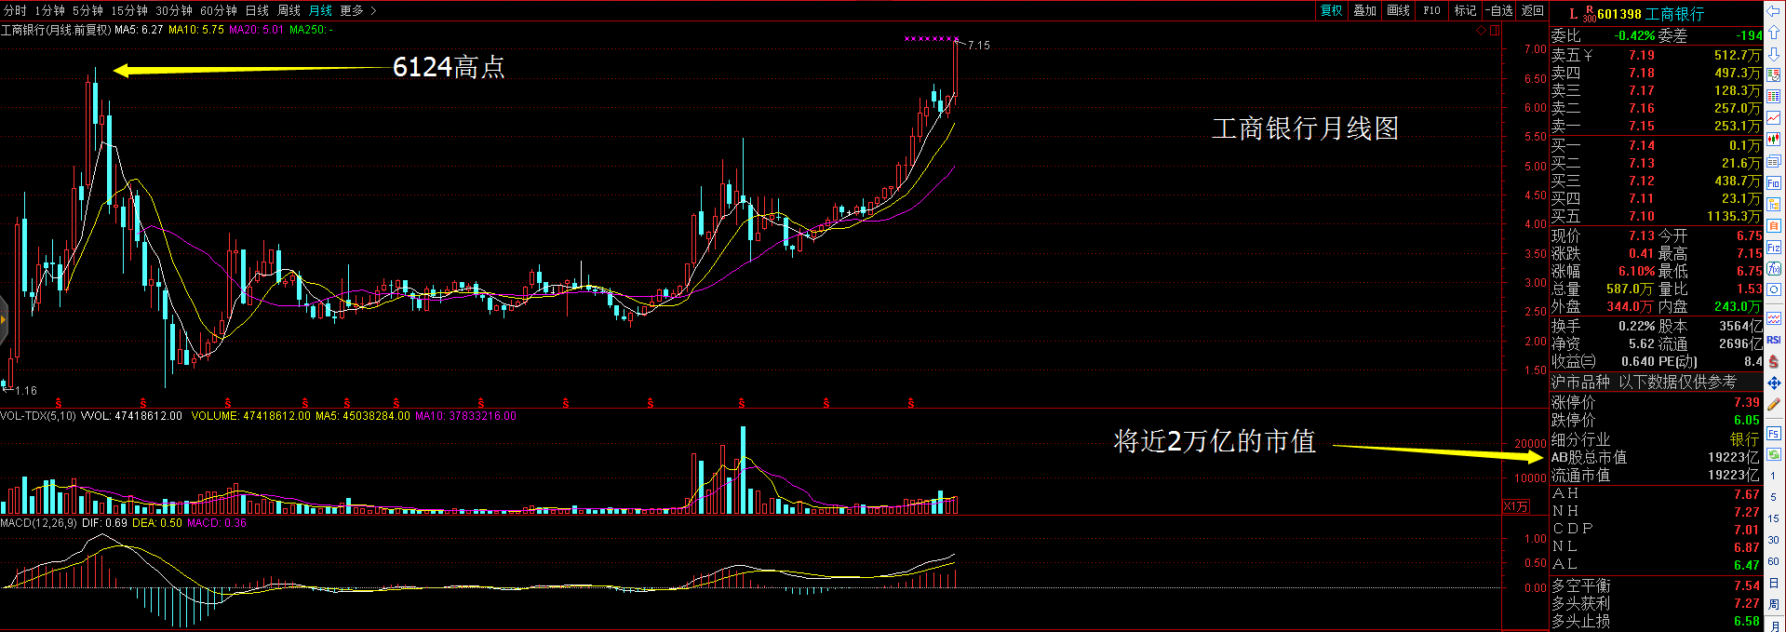The image size is (1786, 632).
Task: Click the down arrow icon for next stock
Action: [1774, 54]
